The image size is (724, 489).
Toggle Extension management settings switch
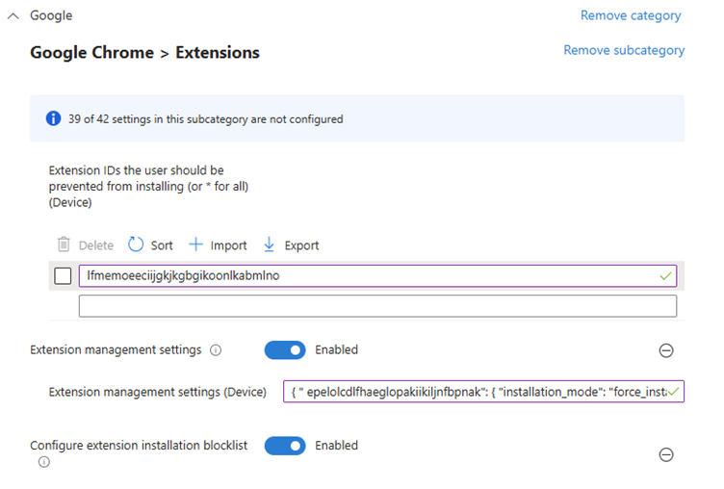tap(285, 350)
